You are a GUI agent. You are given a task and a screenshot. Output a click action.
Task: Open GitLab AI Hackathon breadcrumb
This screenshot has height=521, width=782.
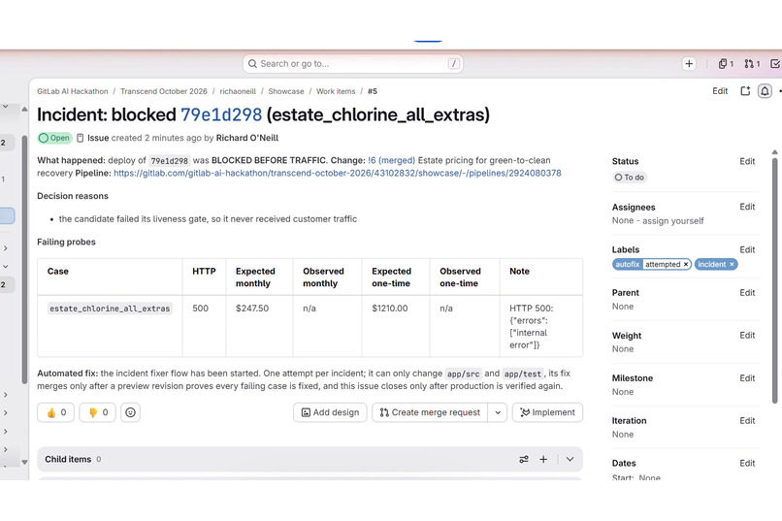[x=73, y=92]
